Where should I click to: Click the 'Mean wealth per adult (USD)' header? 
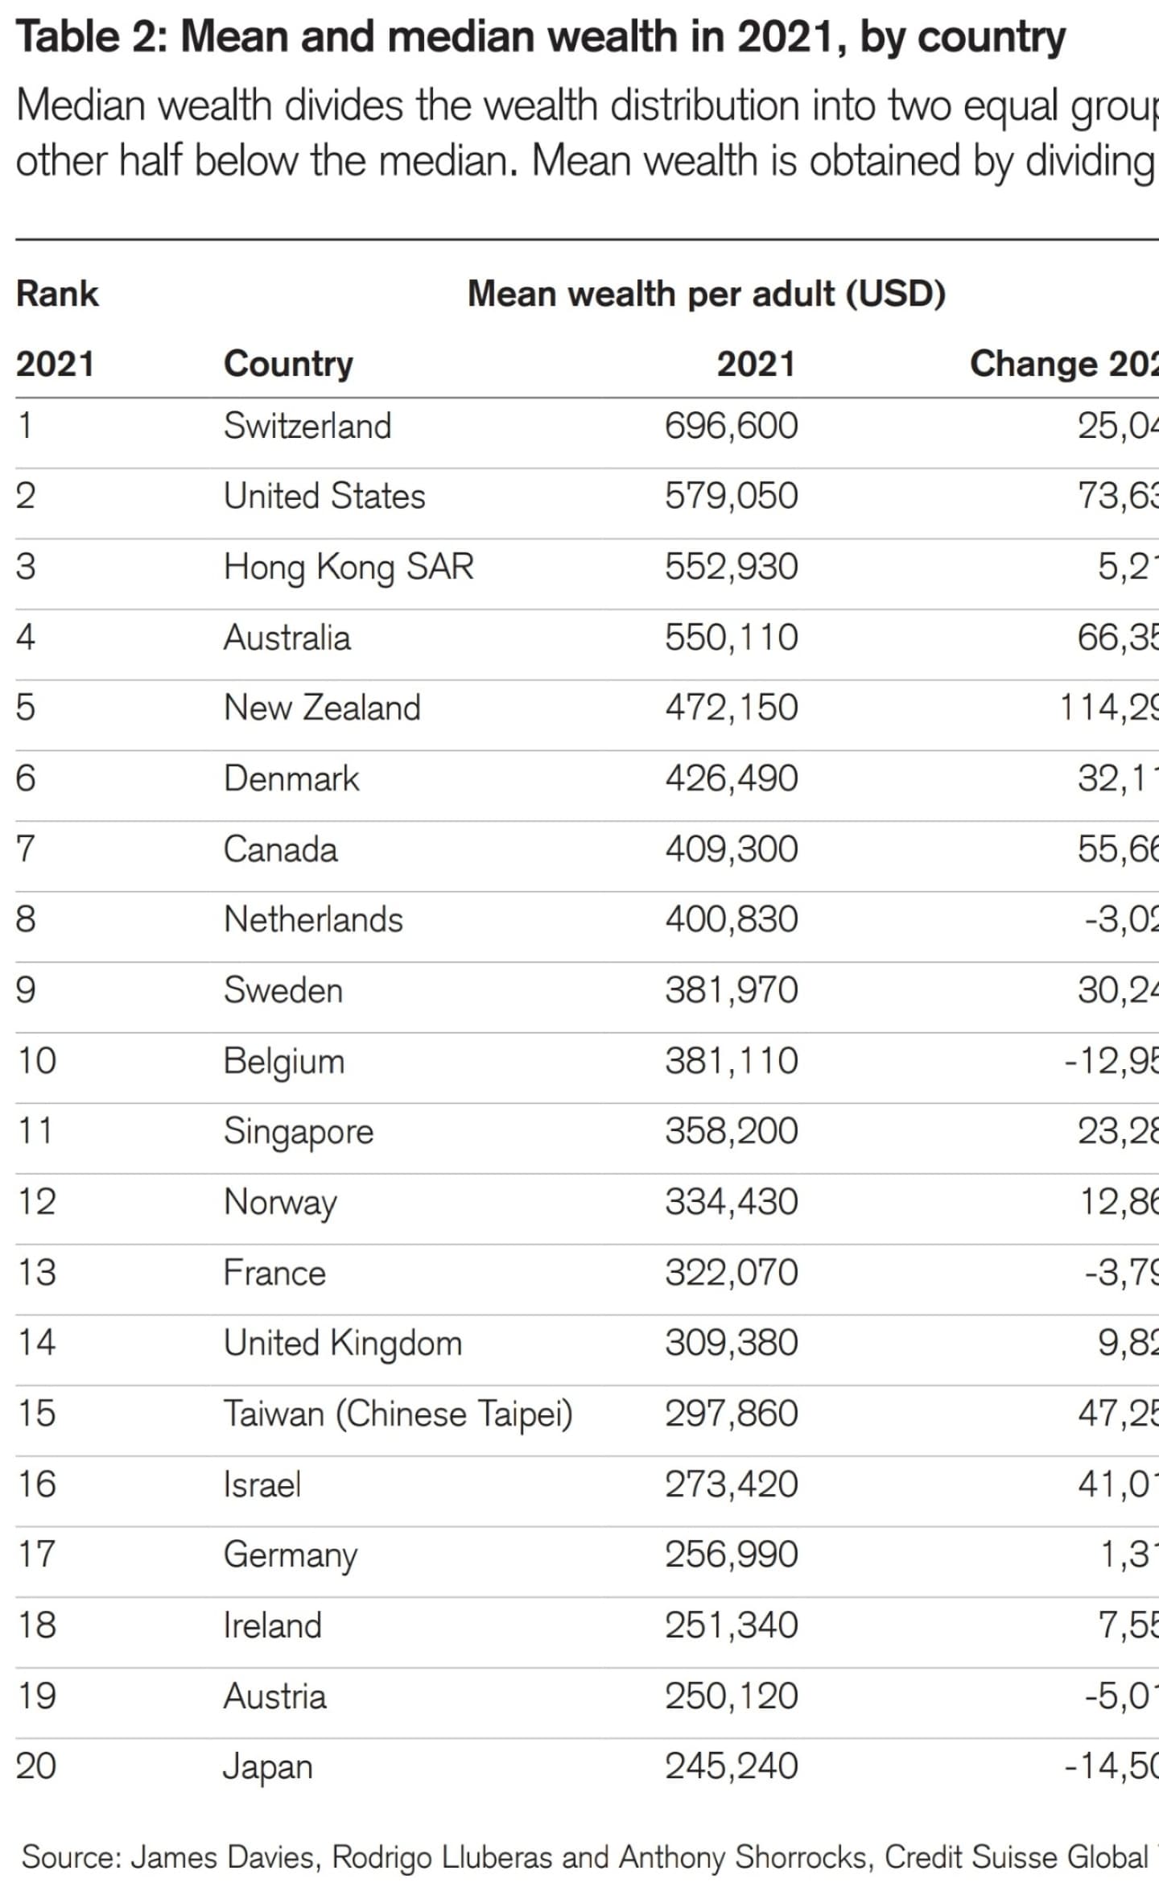tap(706, 294)
